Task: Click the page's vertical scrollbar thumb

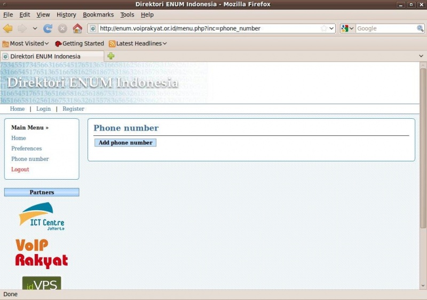Action: click(423, 149)
